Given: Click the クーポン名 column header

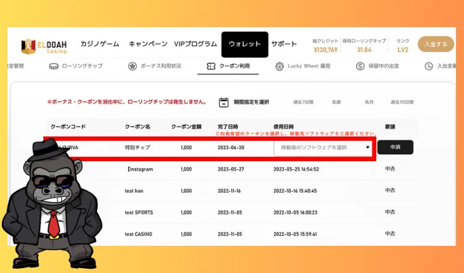Looking at the screenshot, I should (137, 127).
